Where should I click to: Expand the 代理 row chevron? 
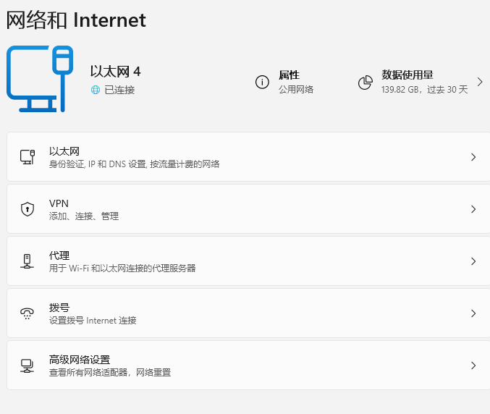pos(473,261)
